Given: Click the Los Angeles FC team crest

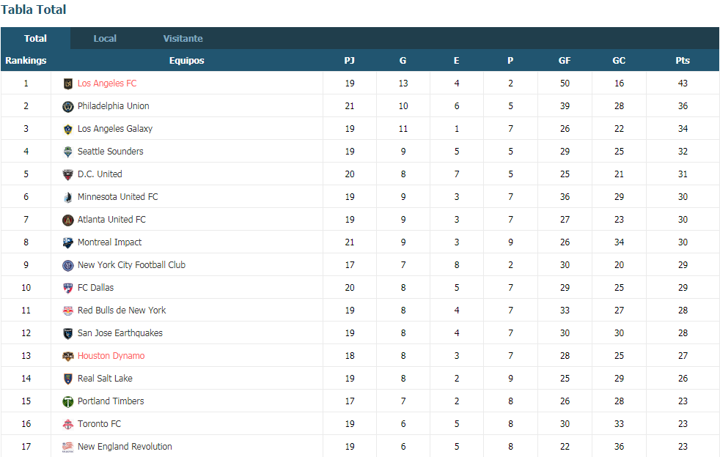Looking at the screenshot, I should tap(68, 83).
